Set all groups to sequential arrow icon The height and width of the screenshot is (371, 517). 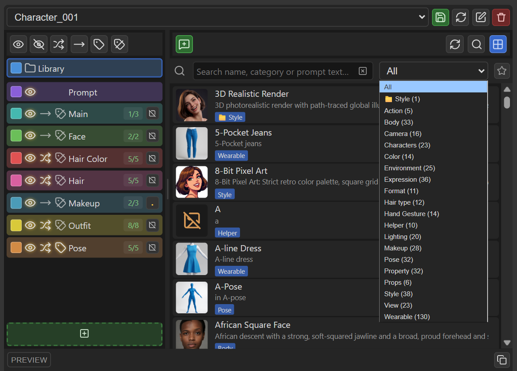tap(79, 44)
